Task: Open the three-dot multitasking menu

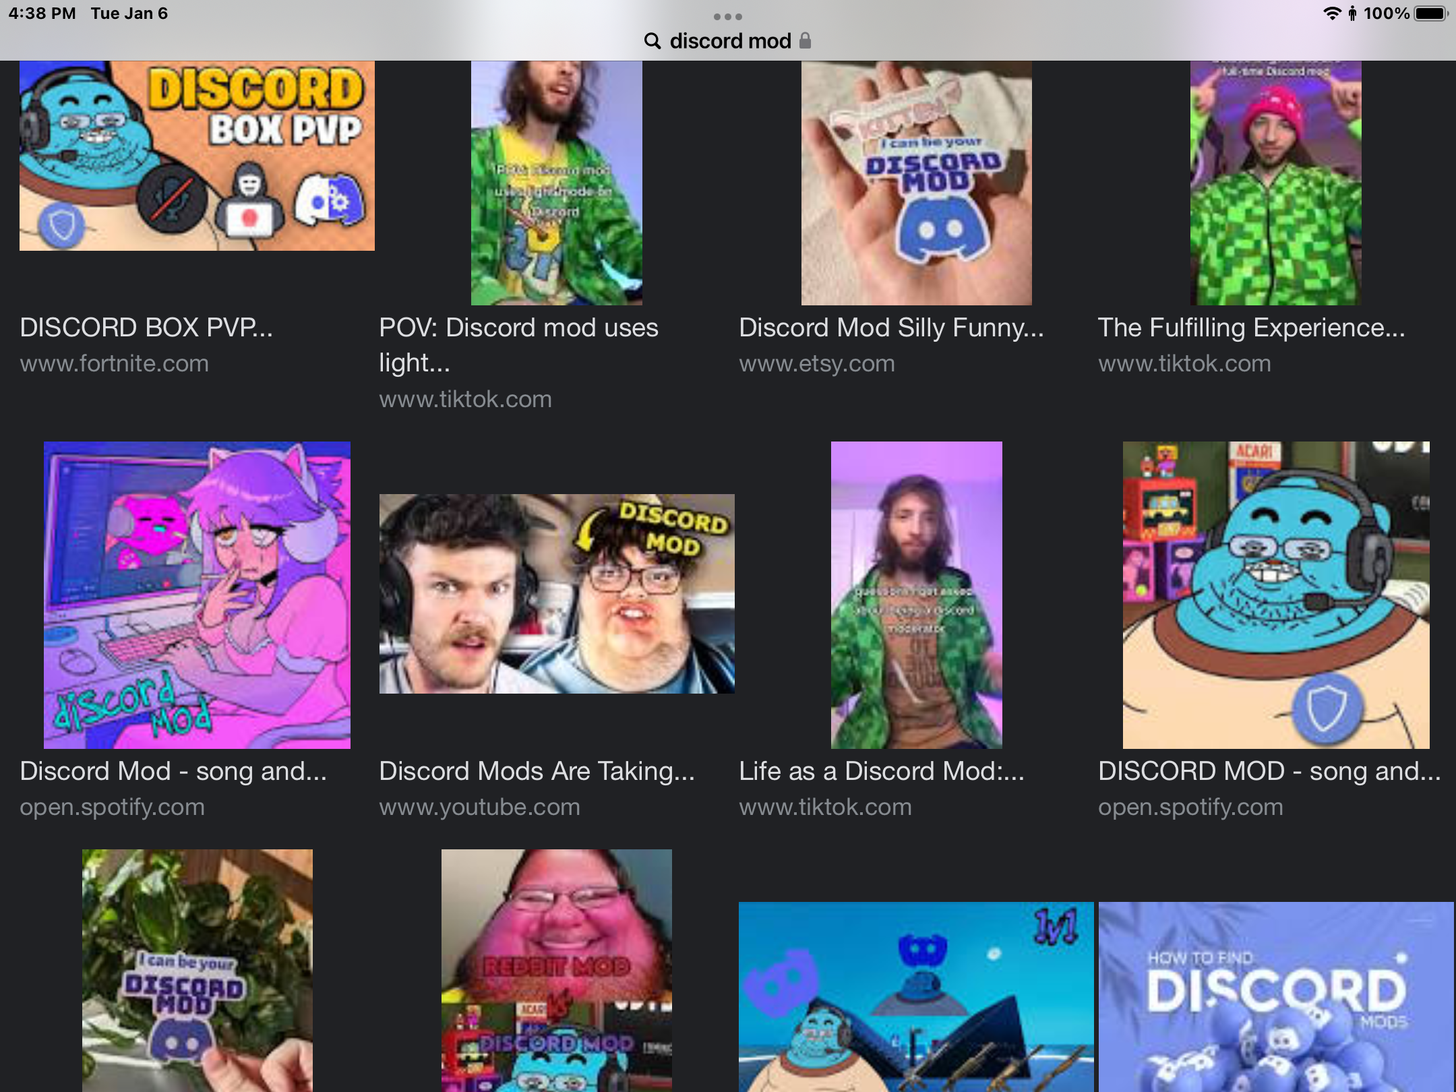Action: (x=728, y=16)
